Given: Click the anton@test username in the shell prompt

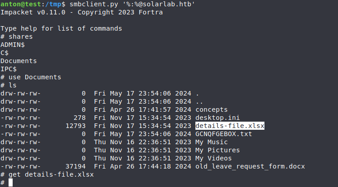Looking at the screenshot, I should point(19,4).
